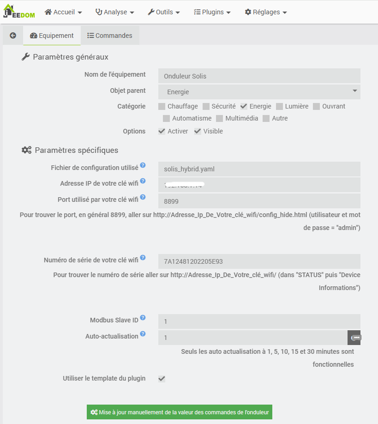Open the Objet parent dropdown
Screen dimensions: 378x424
259,92
